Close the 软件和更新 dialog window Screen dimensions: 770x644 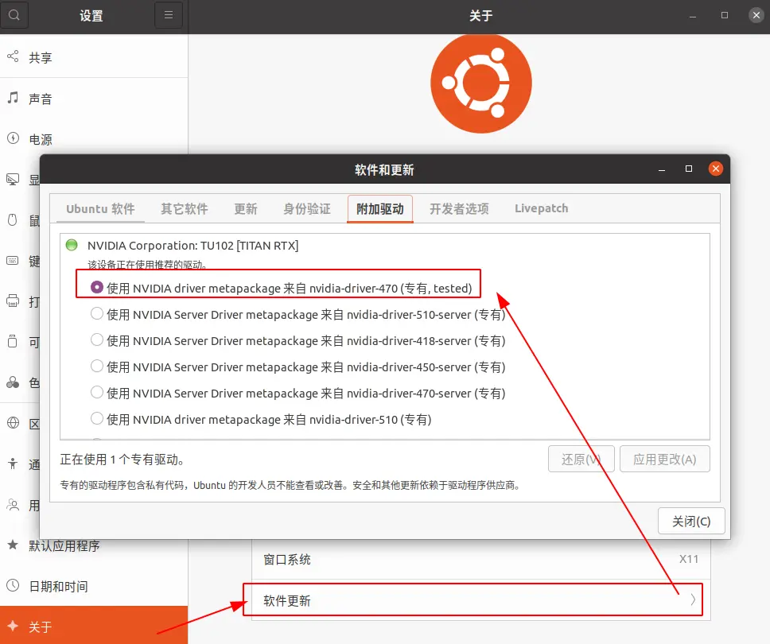pos(715,169)
